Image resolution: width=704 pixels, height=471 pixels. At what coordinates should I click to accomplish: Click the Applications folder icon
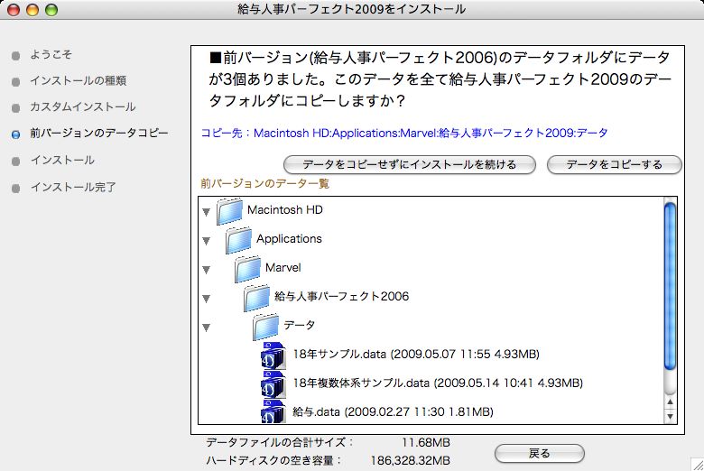pyautogui.click(x=238, y=240)
